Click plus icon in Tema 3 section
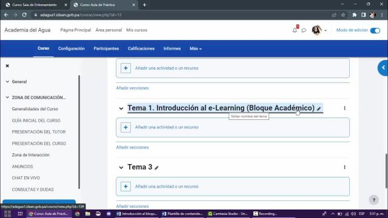388x218 pixels. [125, 187]
